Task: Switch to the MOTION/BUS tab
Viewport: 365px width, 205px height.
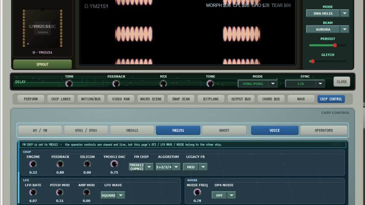Action: pos(91,99)
